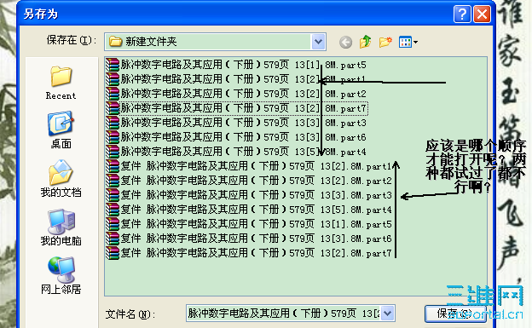
Task: Go up one folder level
Action: 366,42
